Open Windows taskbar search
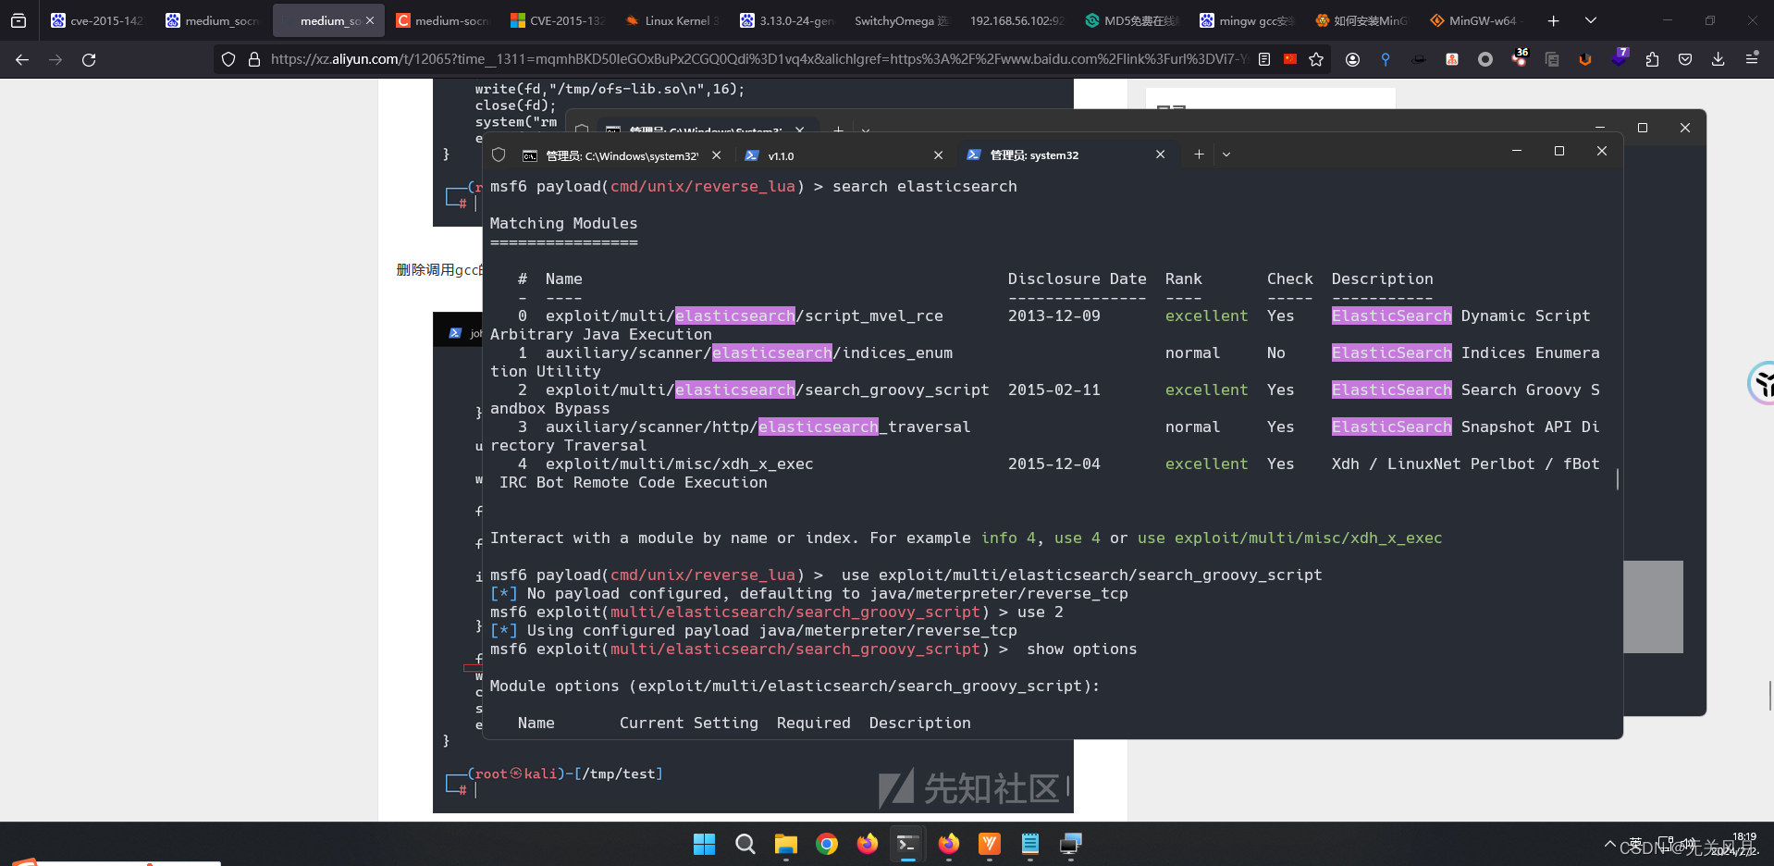This screenshot has height=866, width=1774. 745,844
